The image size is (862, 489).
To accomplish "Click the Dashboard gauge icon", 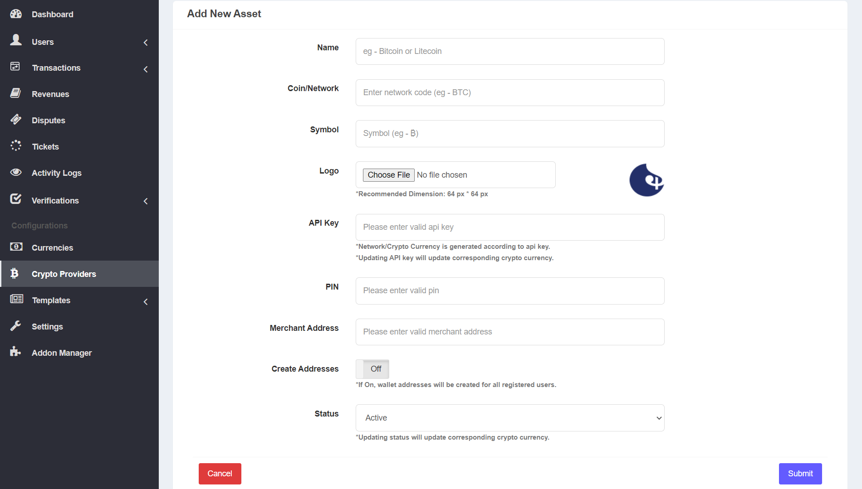I will 16,14.
